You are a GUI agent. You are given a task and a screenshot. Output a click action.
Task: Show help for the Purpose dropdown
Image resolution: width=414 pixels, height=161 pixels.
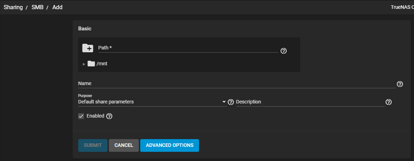tap(231, 102)
